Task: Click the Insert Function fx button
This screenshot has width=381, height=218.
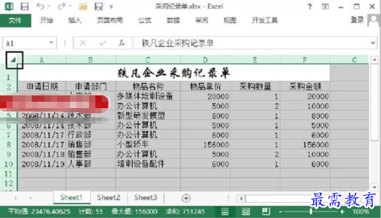Action: (x=121, y=43)
